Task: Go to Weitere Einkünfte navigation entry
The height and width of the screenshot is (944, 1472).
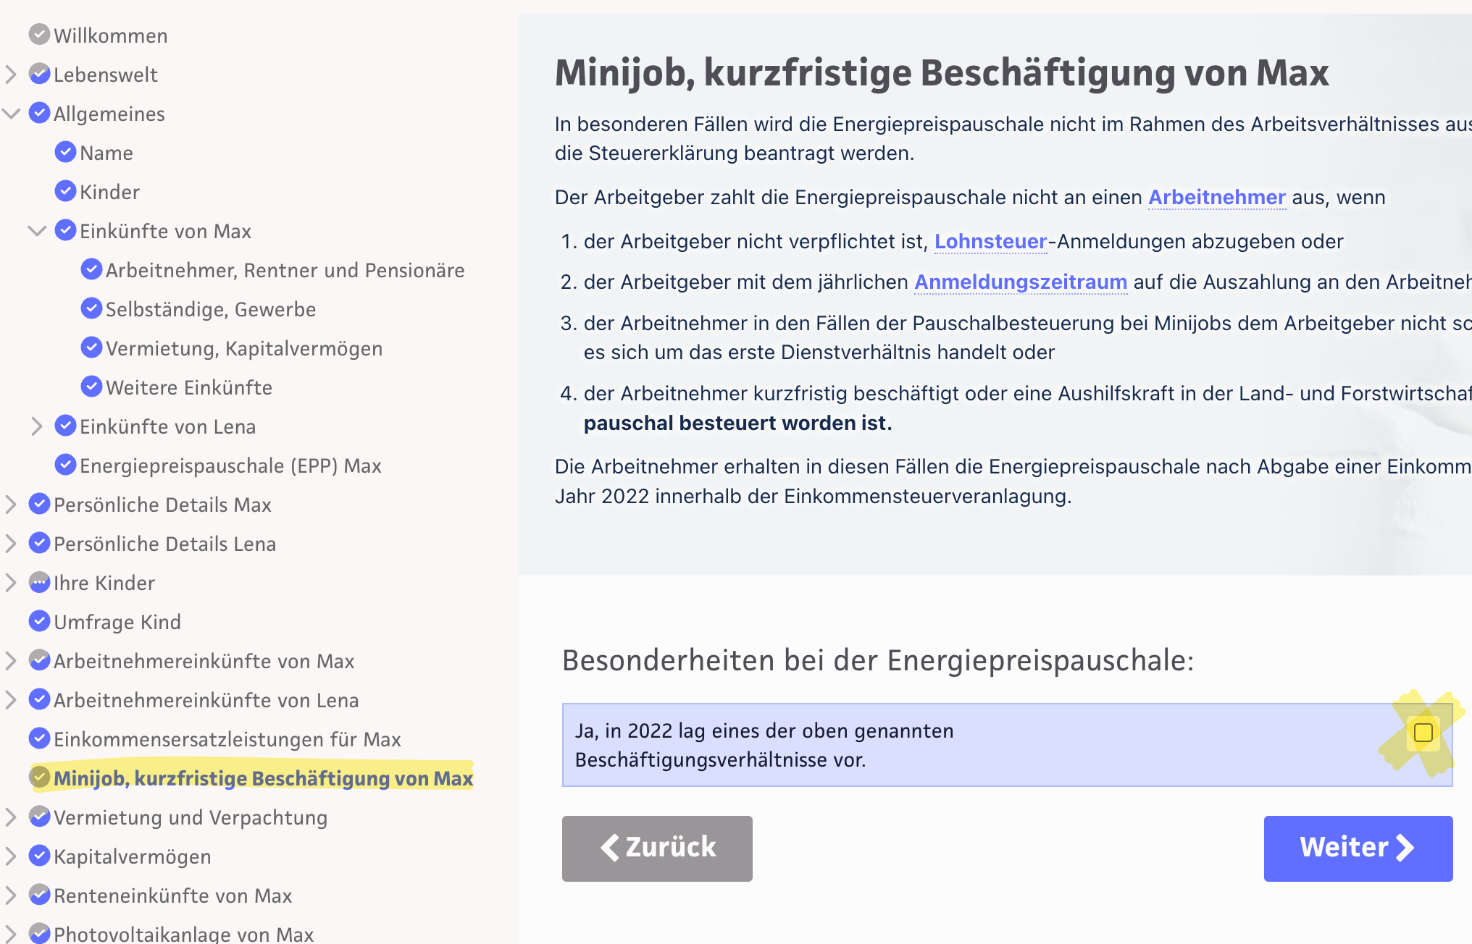Action: pos(188,387)
